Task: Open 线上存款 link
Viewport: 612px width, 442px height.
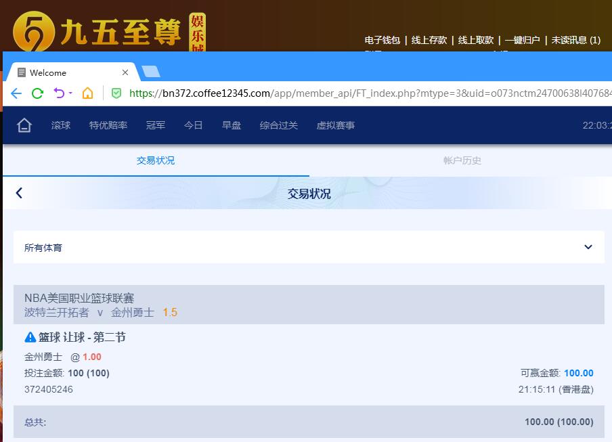Action: [x=429, y=40]
